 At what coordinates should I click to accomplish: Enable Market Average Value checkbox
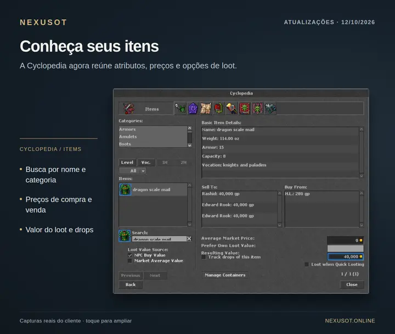tap(129, 261)
